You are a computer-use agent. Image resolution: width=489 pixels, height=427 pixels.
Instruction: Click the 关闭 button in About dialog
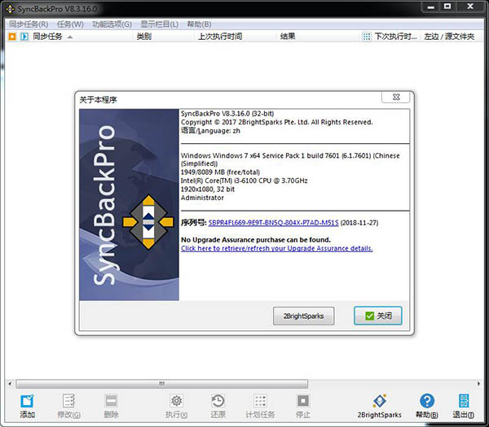(377, 316)
